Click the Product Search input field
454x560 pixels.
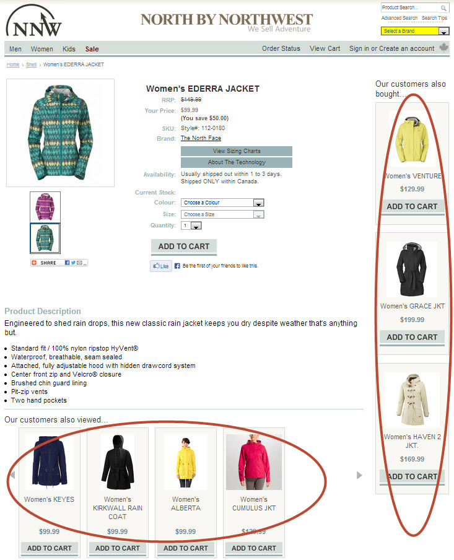tap(410, 7)
